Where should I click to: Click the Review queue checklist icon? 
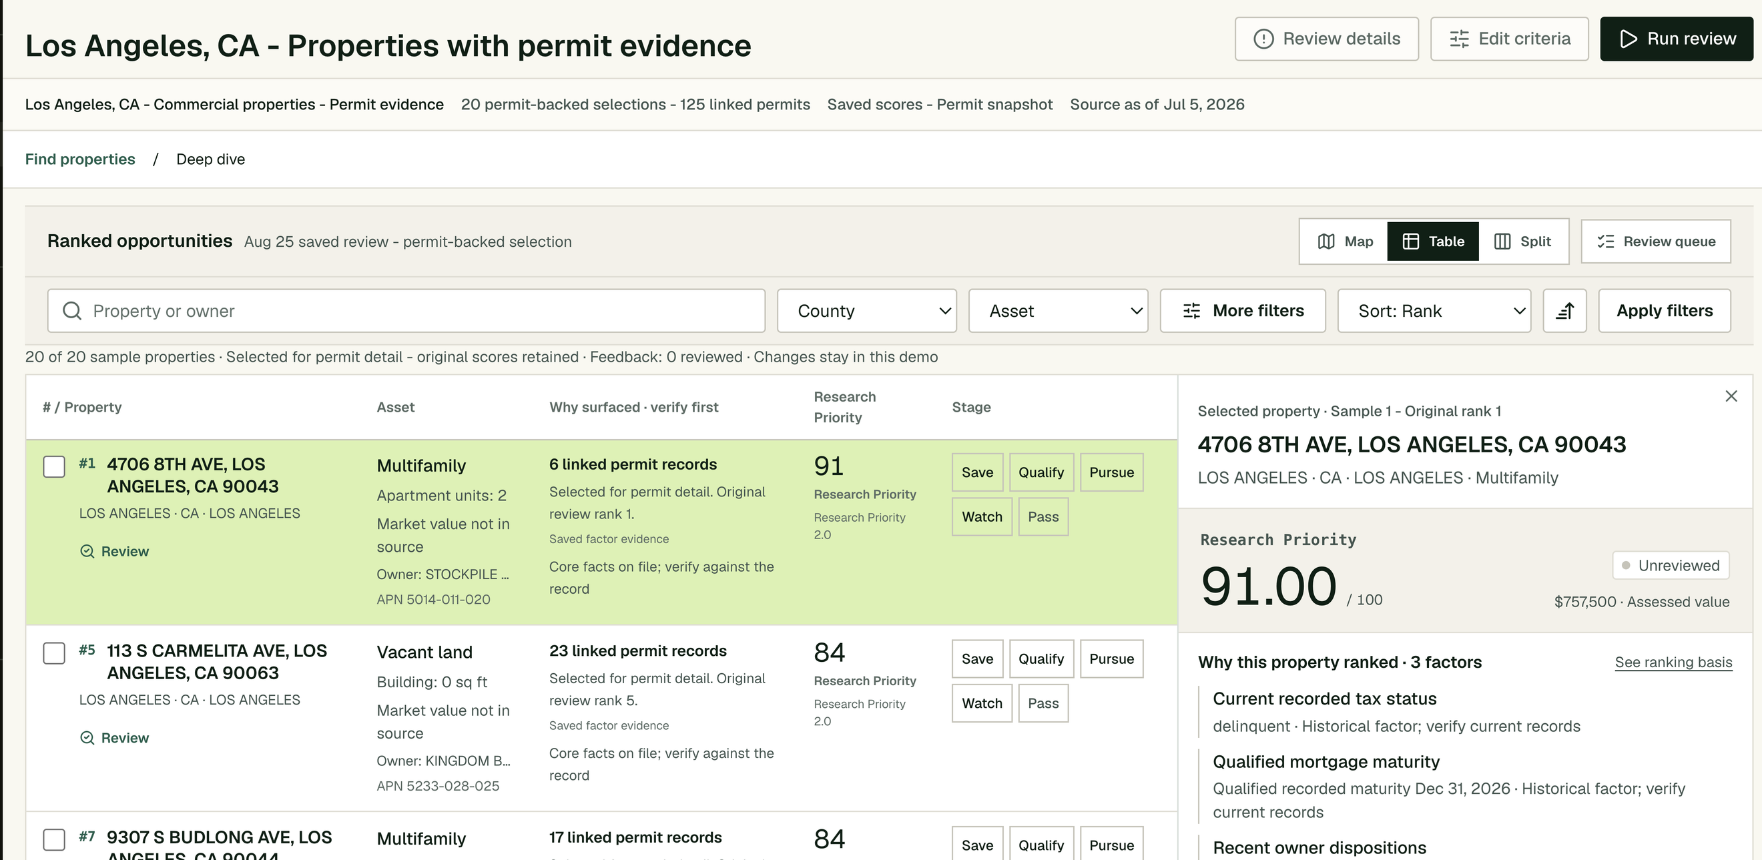[1605, 242]
